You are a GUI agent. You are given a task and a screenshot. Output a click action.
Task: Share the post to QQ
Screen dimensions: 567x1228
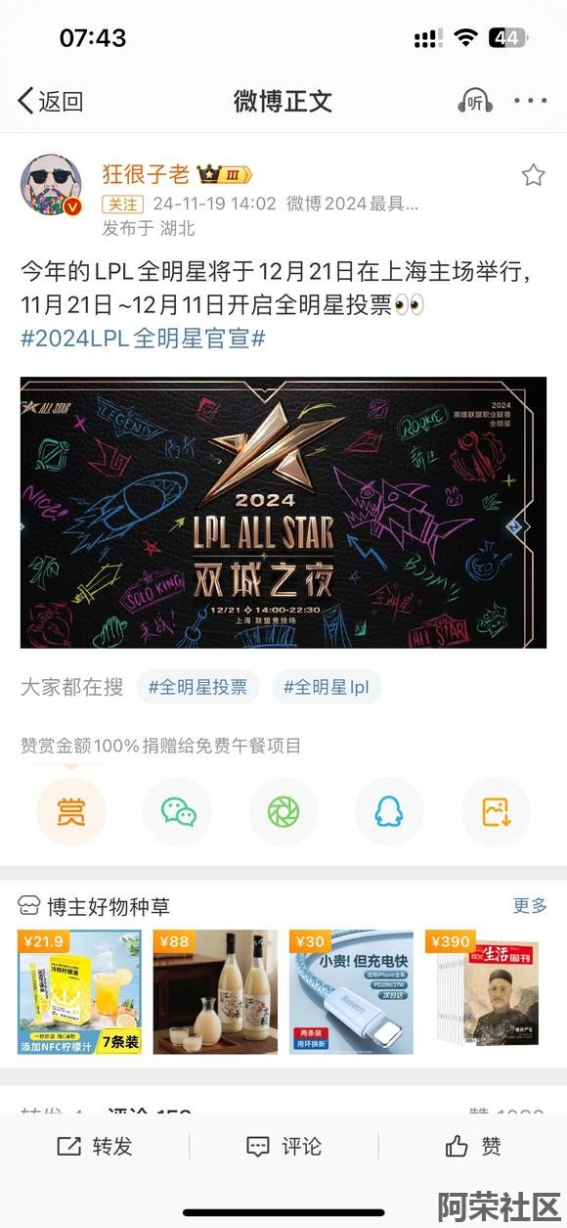point(389,812)
